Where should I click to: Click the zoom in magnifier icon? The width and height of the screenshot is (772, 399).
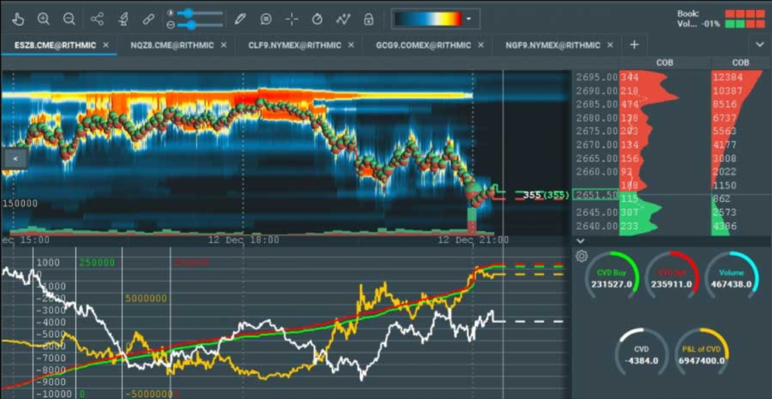click(x=44, y=19)
